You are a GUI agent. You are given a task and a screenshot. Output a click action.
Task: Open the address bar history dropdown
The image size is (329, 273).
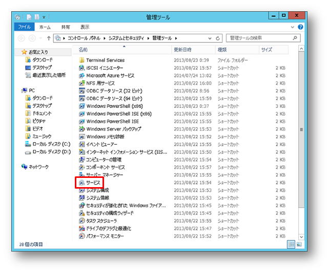210,38
